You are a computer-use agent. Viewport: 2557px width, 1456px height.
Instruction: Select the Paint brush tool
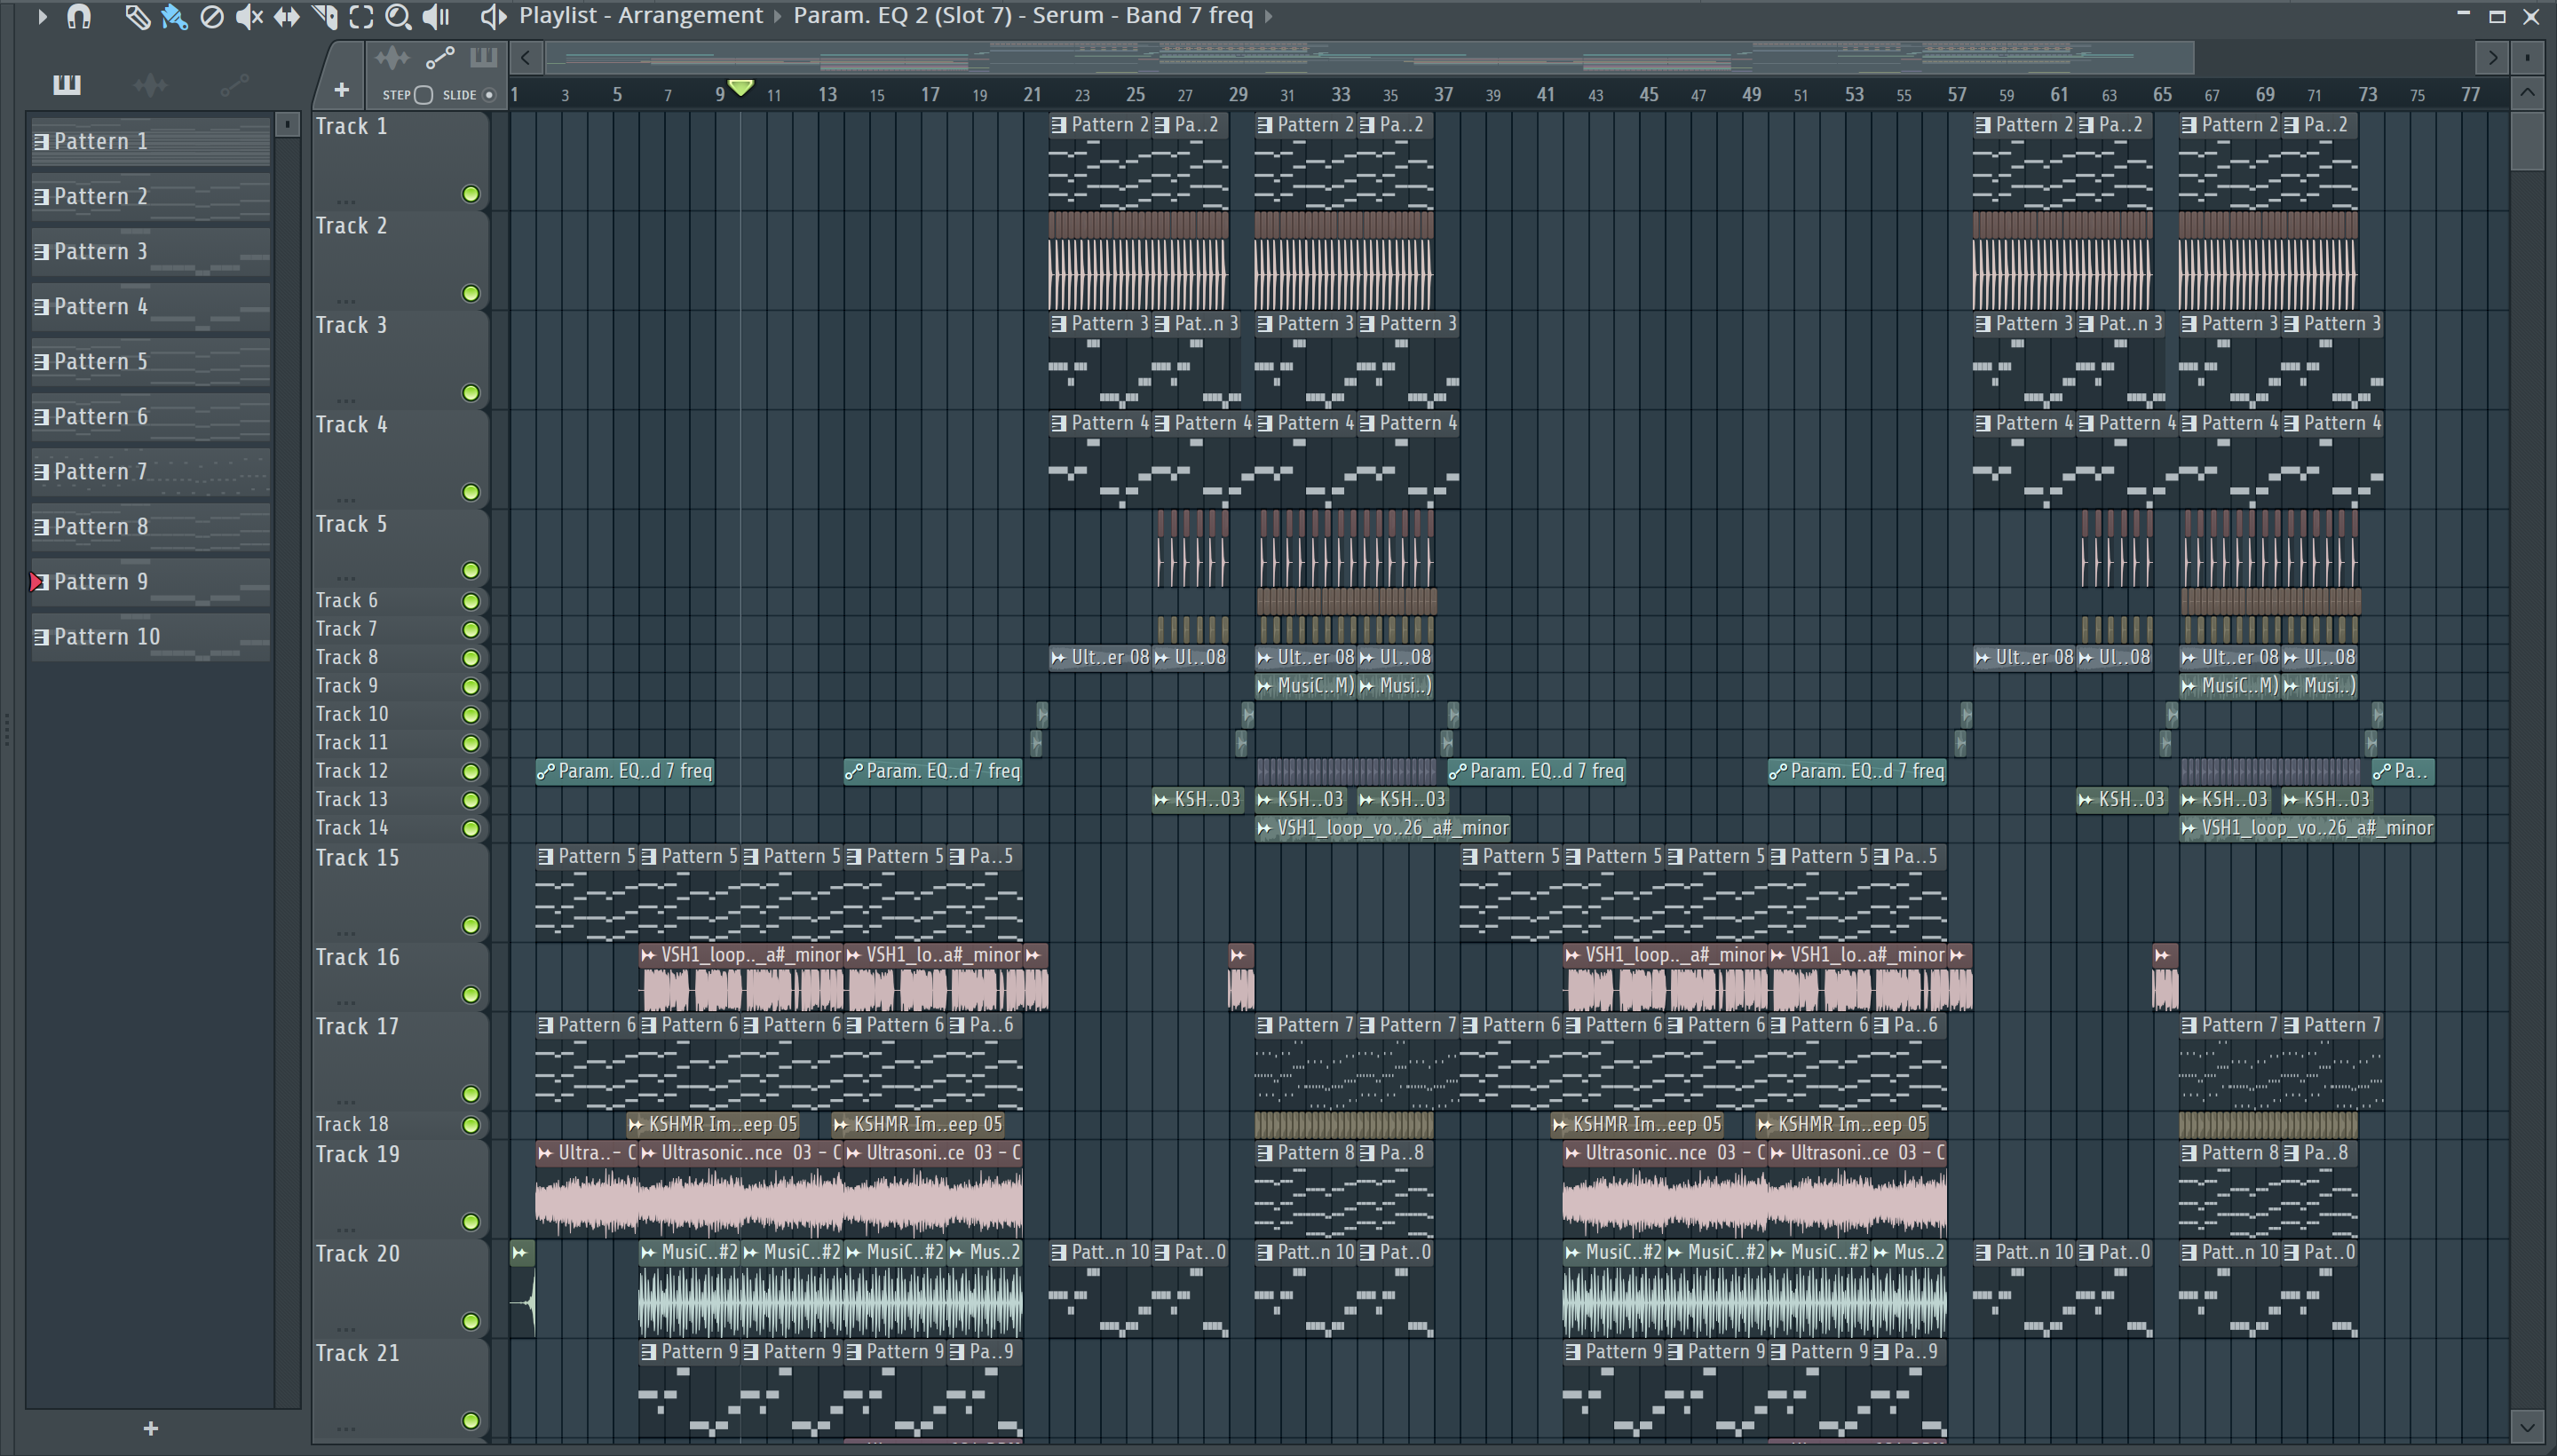pyautogui.click(x=174, y=16)
